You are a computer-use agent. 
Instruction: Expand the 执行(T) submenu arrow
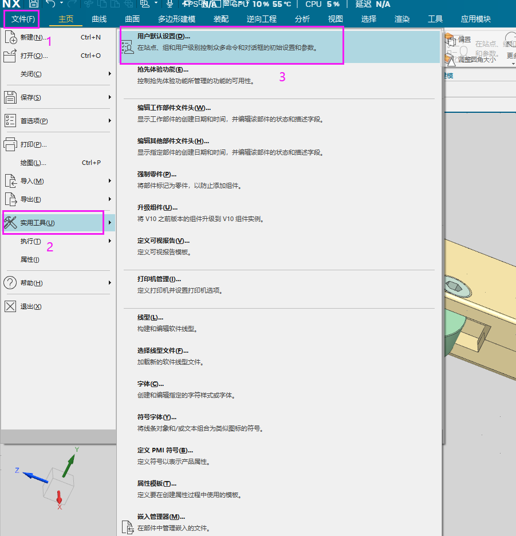pyautogui.click(x=110, y=241)
